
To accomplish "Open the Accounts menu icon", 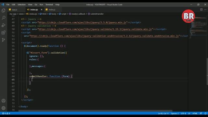I will point(4,101).
